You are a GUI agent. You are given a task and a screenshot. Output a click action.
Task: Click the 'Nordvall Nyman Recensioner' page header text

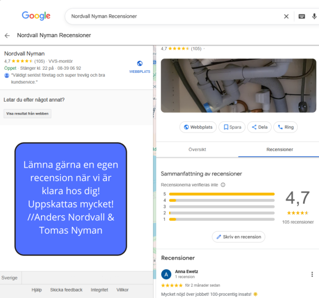(54, 35)
